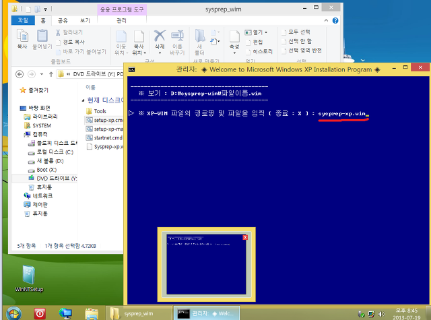Open the console window system menu icon
The height and width of the screenshot is (320, 431).
pos(132,69)
